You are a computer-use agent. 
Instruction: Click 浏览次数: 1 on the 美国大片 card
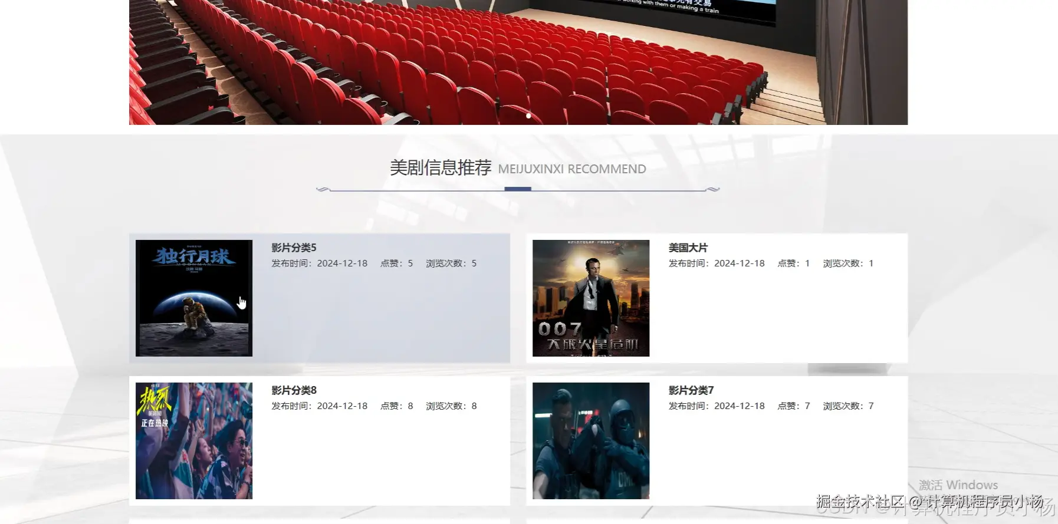coord(848,263)
